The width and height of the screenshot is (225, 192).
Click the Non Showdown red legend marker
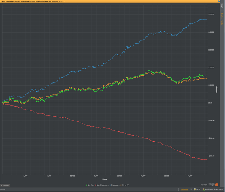click(x=95, y=185)
